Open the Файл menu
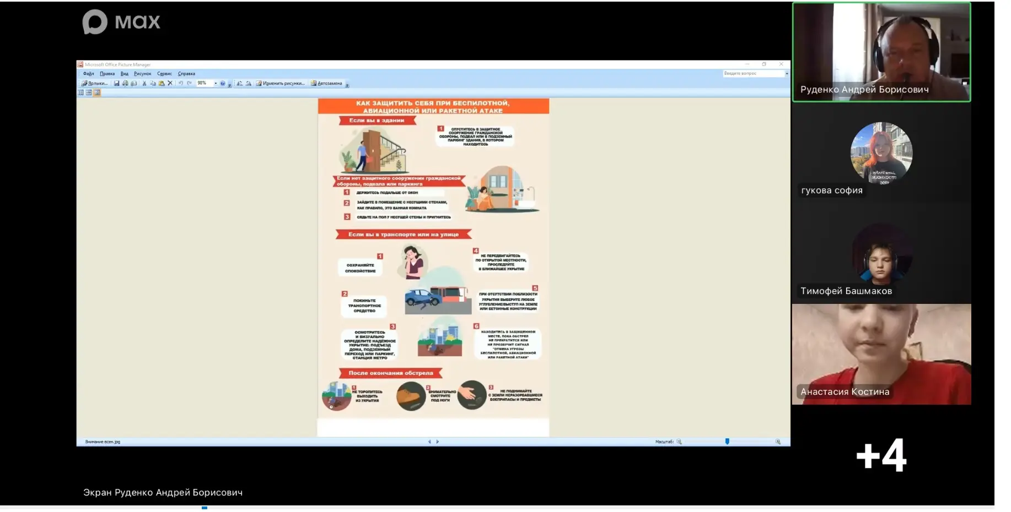This screenshot has height=512, width=1011. click(88, 73)
